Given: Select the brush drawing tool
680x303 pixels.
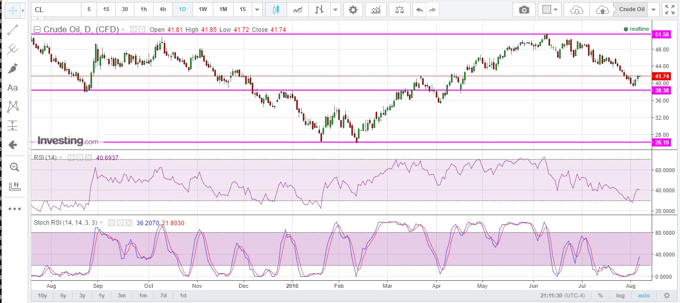Looking at the screenshot, I should [x=13, y=69].
